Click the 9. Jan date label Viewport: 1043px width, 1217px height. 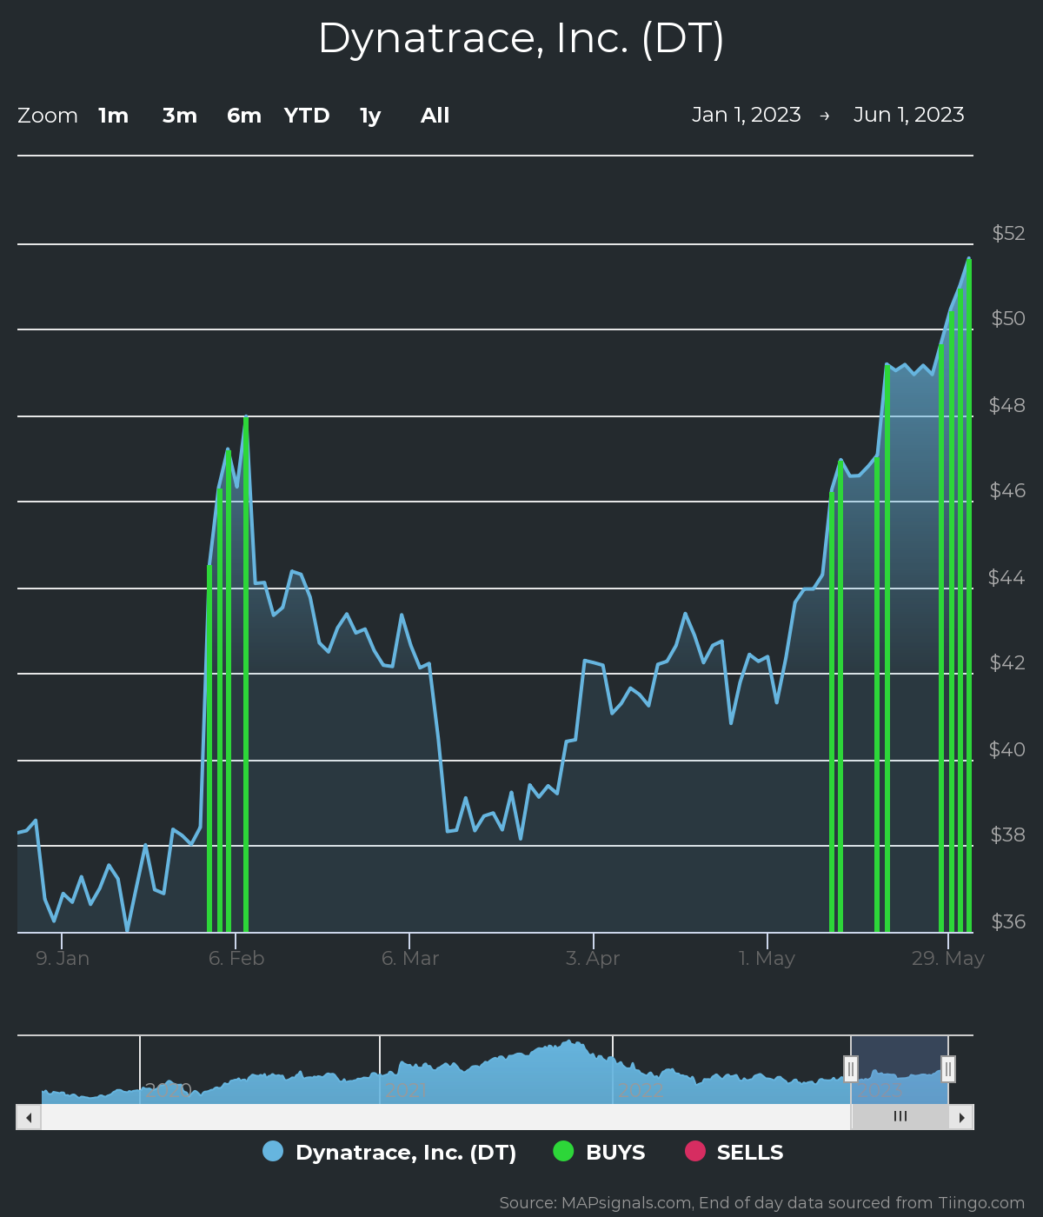63,958
